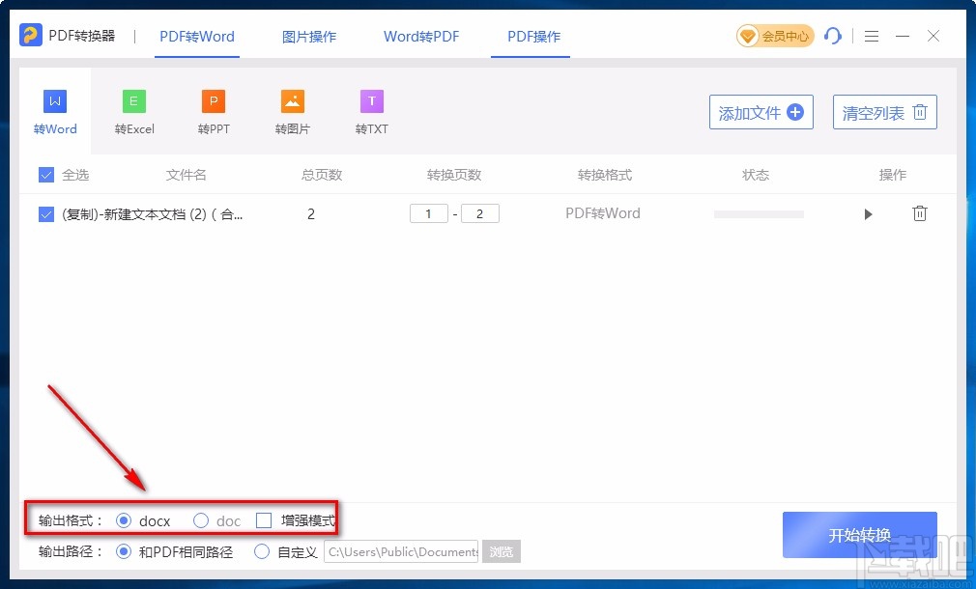Screen dimensions: 976x589
Task: Enable 增强模式 enhanced mode checkbox
Action: (264, 519)
